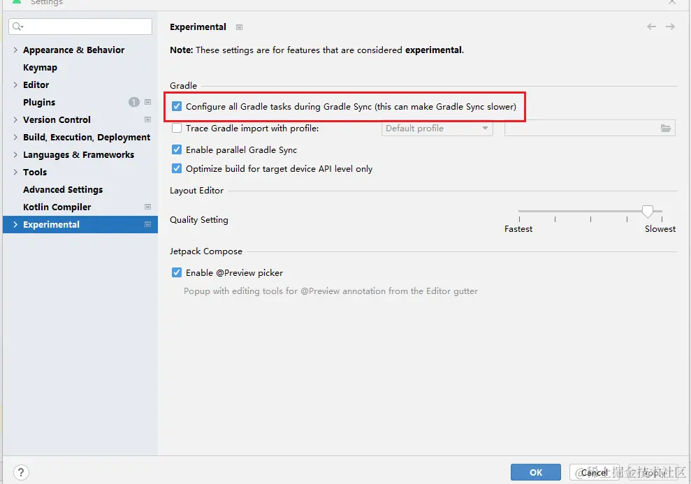Click the Popup with editing tools description text
Viewport: 691px width, 484px height.
[330, 291]
